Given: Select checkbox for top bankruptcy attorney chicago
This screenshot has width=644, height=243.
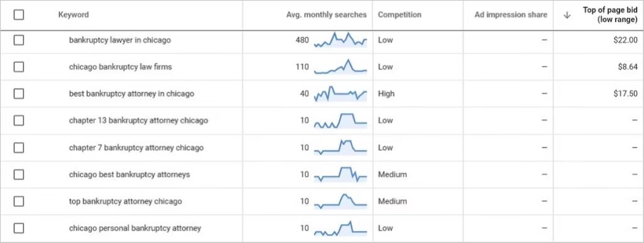Looking at the screenshot, I should pos(18,201).
